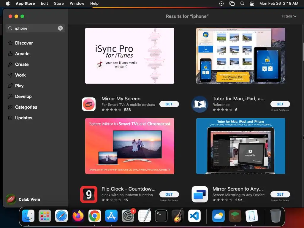Open the App Store menu

pyautogui.click(x=25, y=4)
